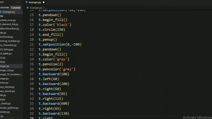Click the 't.right(65)' code line
The width and height of the screenshot is (212, 119).
(x=50, y=109)
